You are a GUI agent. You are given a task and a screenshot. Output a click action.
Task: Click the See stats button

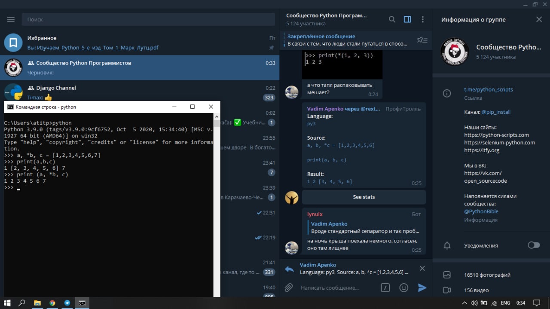click(x=364, y=197)
